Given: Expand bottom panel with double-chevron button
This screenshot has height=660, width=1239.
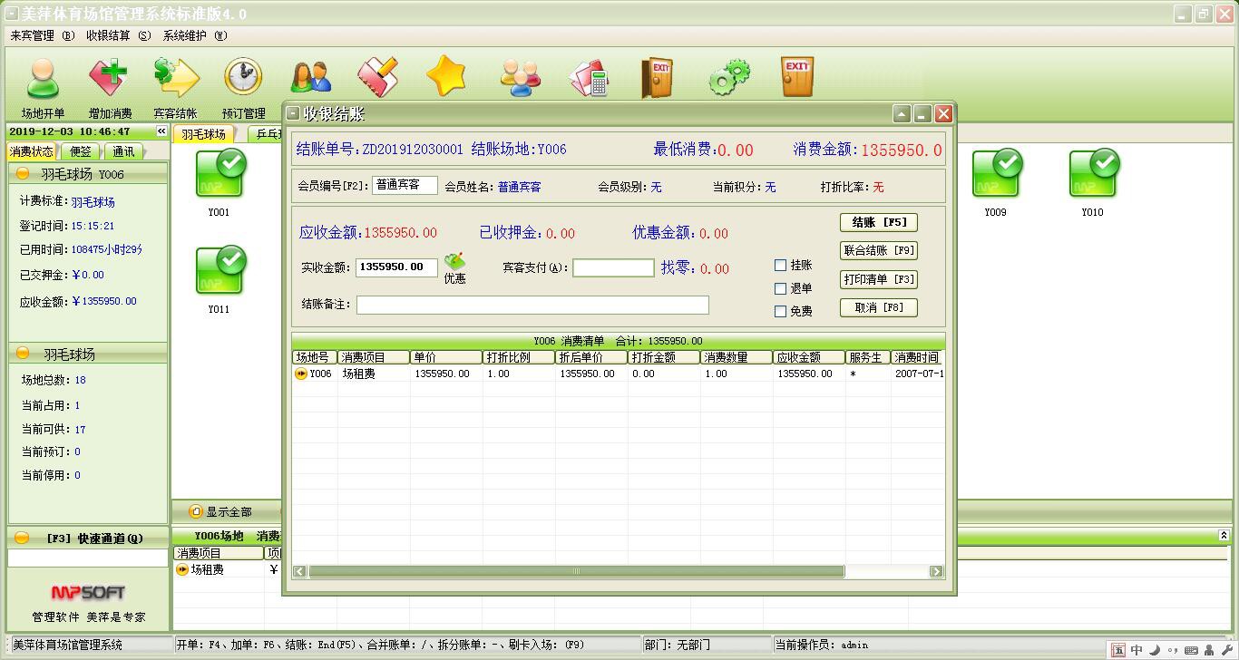Looking at the screenshot, I should pos(1223,536).
